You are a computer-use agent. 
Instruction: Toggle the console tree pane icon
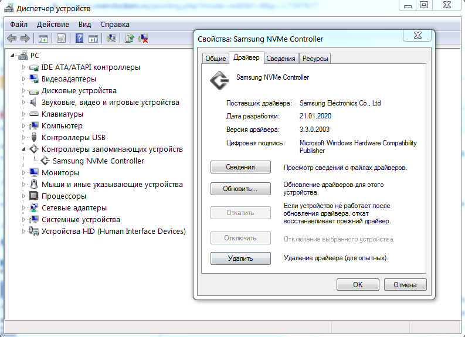(x=43, y=38)
